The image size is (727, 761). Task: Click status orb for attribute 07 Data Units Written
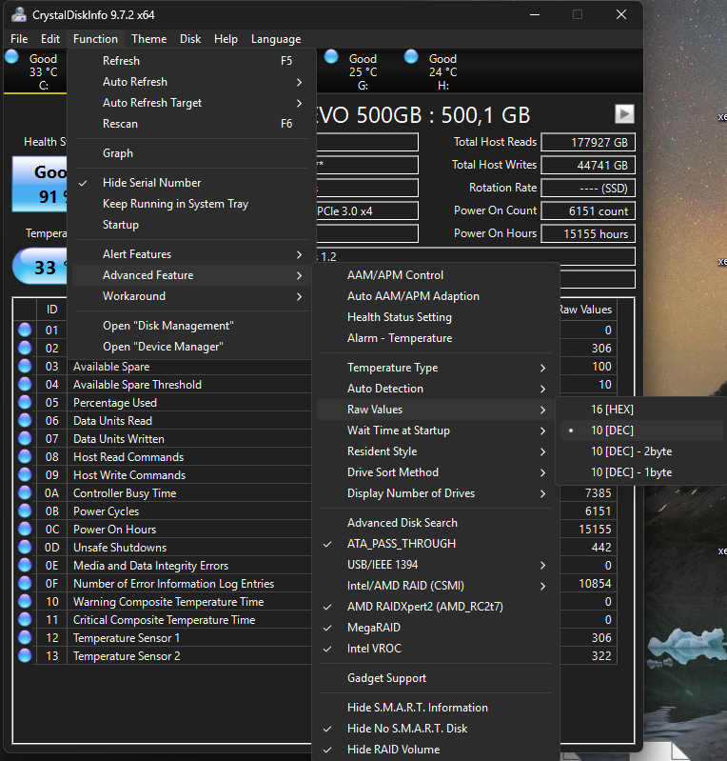coord(25,439)
